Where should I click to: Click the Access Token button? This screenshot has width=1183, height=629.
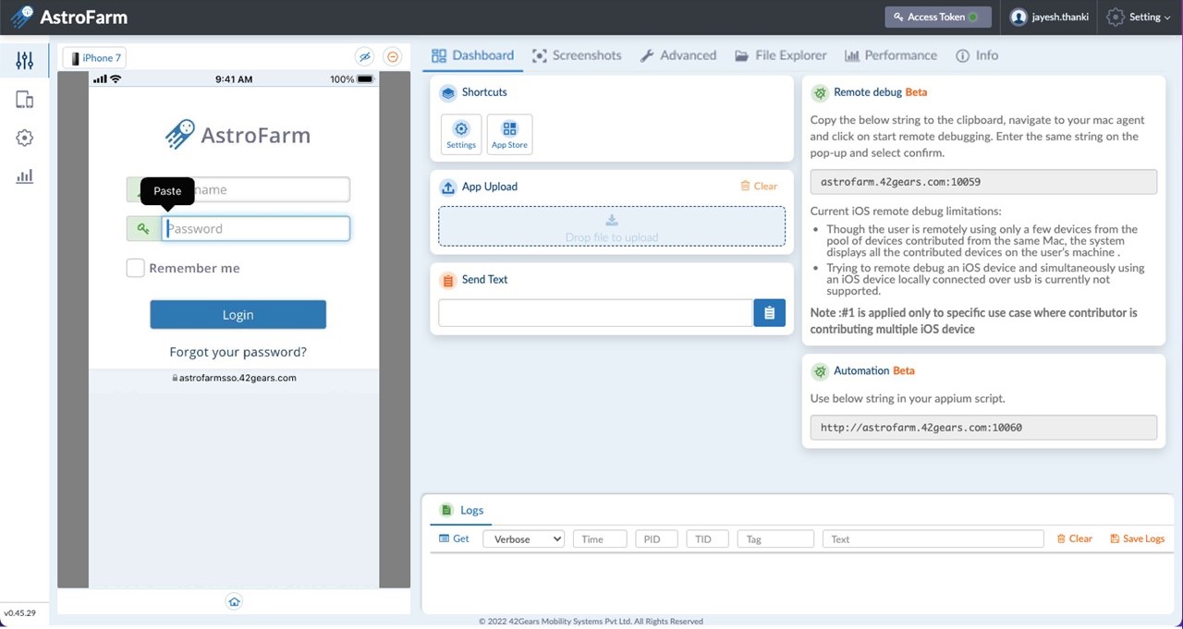[x=937, y=17]
